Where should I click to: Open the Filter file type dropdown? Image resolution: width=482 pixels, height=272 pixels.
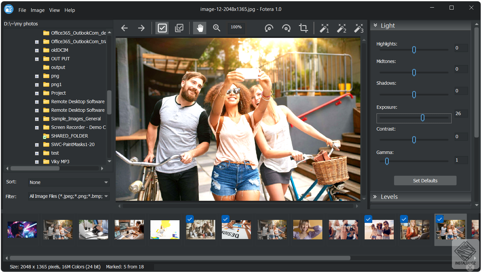[69, 196]
